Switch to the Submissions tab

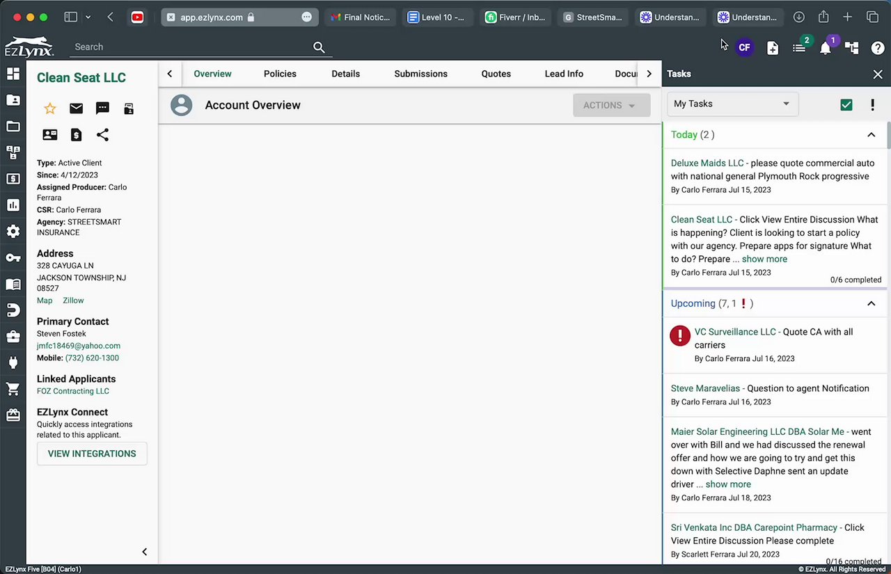click(420, 74)
